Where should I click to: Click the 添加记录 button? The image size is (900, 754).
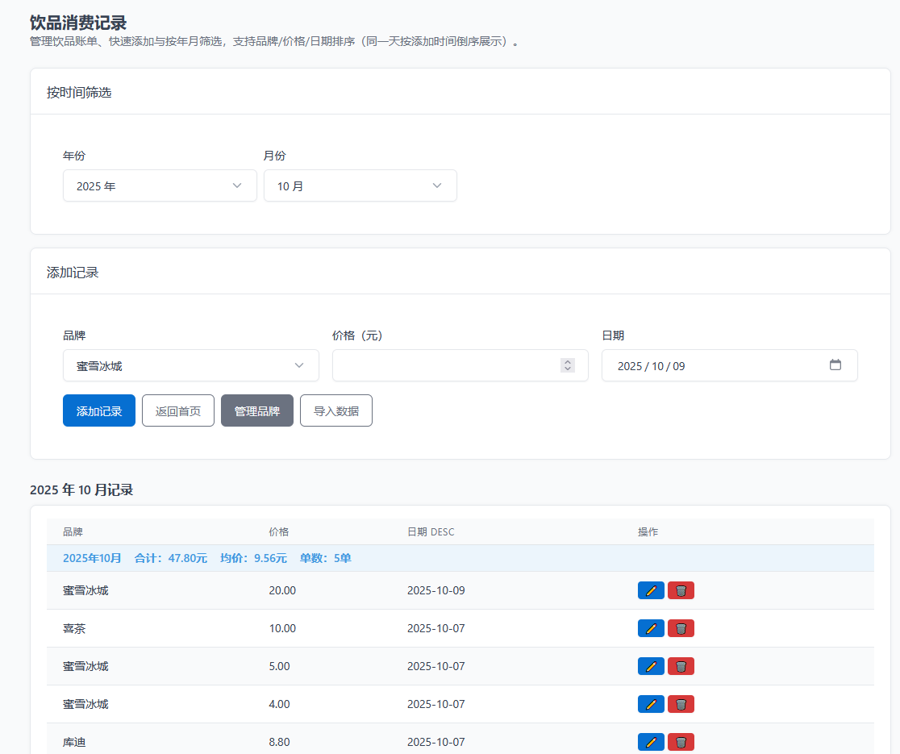click(99, 410)
